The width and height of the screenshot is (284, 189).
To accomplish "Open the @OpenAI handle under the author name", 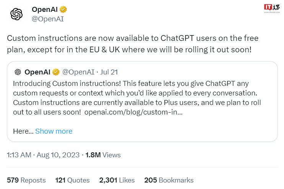I will 47,19.
